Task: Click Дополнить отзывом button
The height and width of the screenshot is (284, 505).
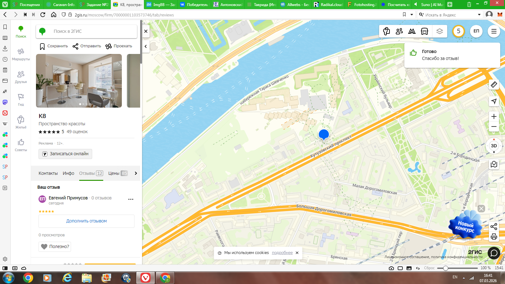Action: pyautogui.click(x=86, y=221)
